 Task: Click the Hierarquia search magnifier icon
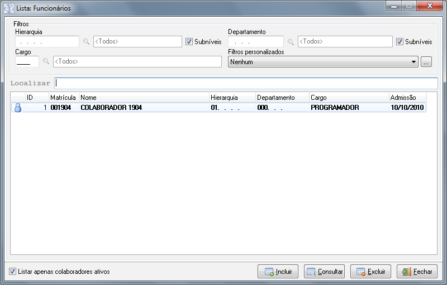click(86, 41)
